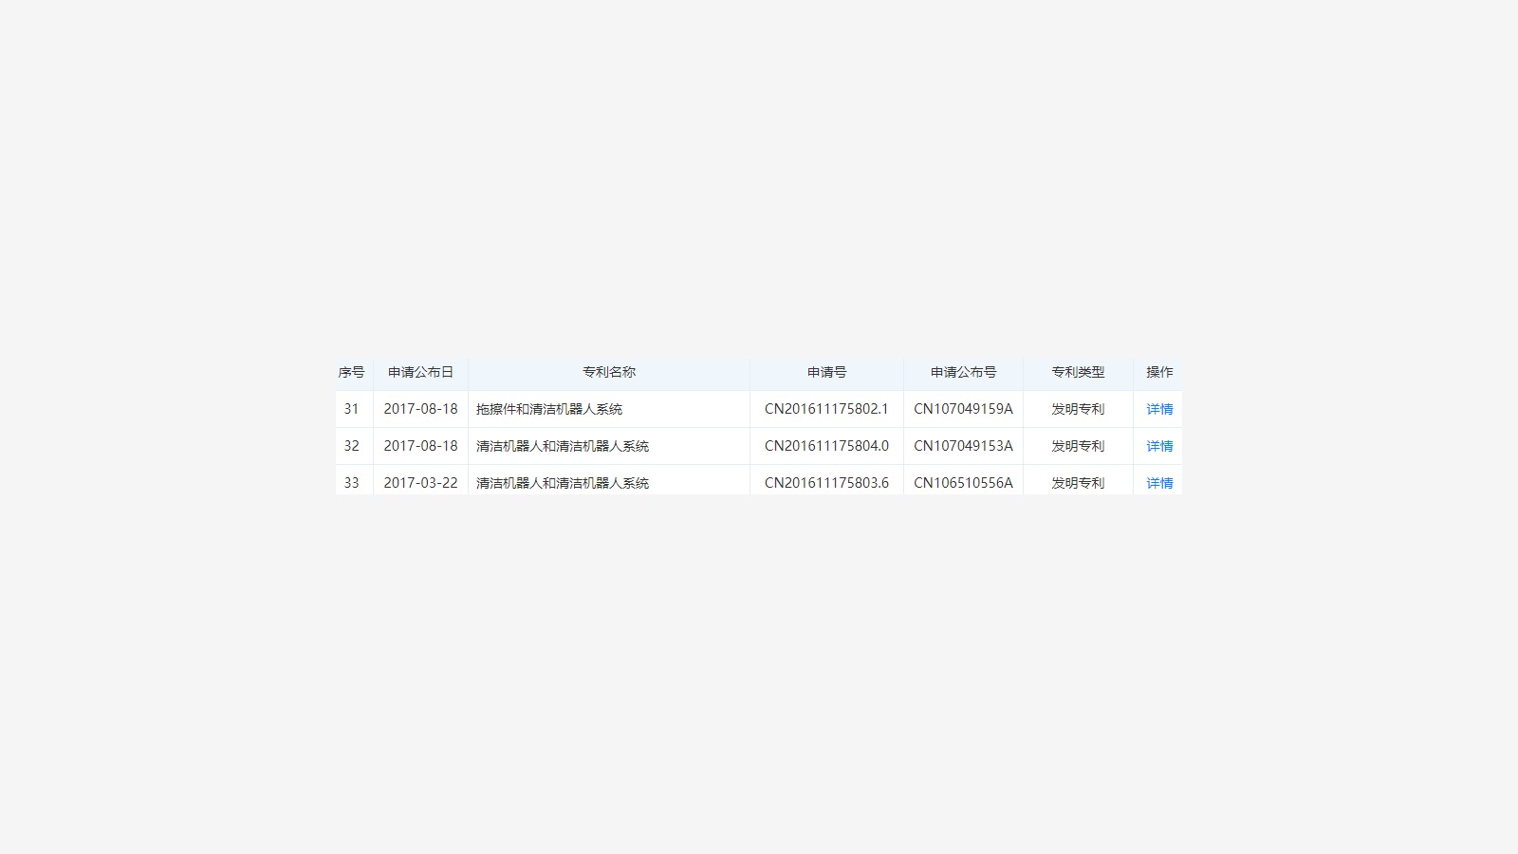Click date 2017-08-18 in row 32
The height and width of the screenshot is (854, 1518).
click(x=420, y=446)
